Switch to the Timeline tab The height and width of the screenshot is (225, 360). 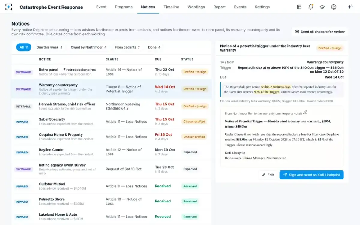coord(171,7)
